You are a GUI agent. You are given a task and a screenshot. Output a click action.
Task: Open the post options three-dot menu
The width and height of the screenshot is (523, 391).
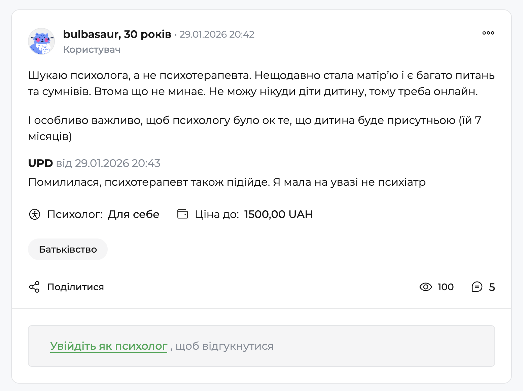coord(488,33)
